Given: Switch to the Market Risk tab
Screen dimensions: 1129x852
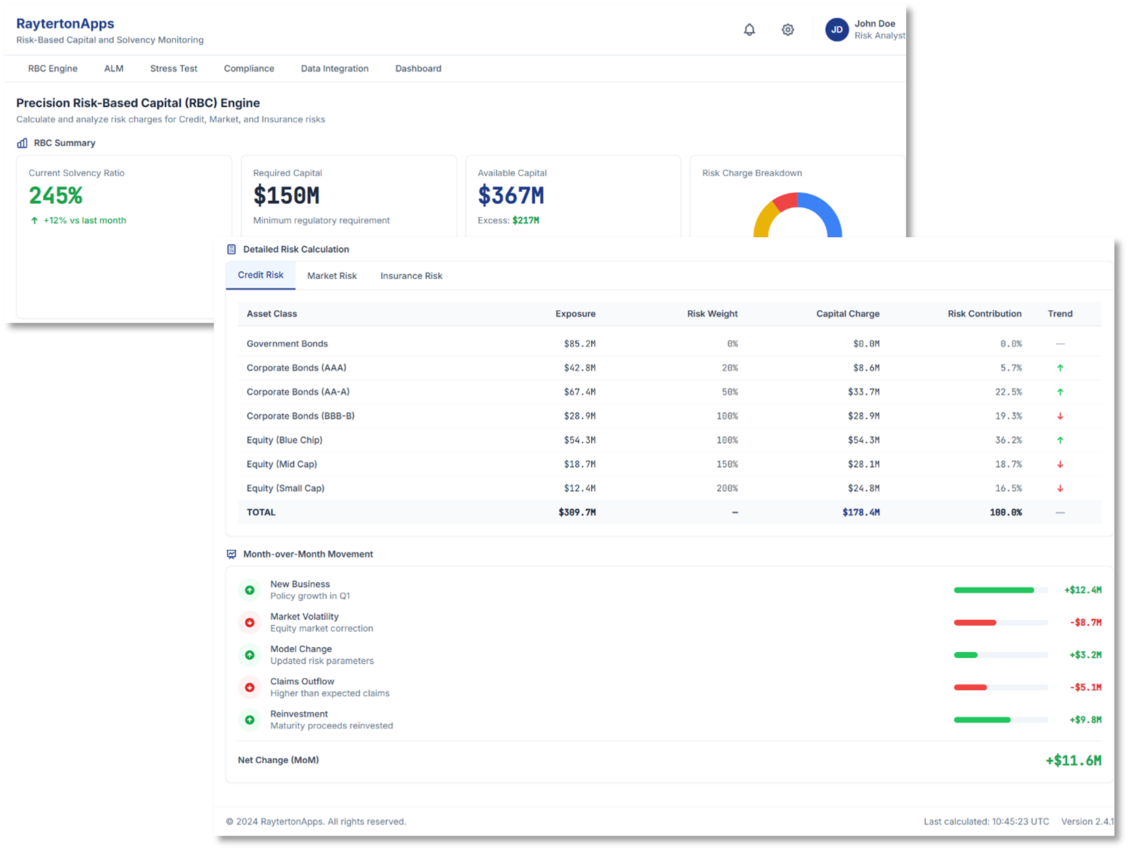Looking at the screenshot, I should click(x=332, y=275).
